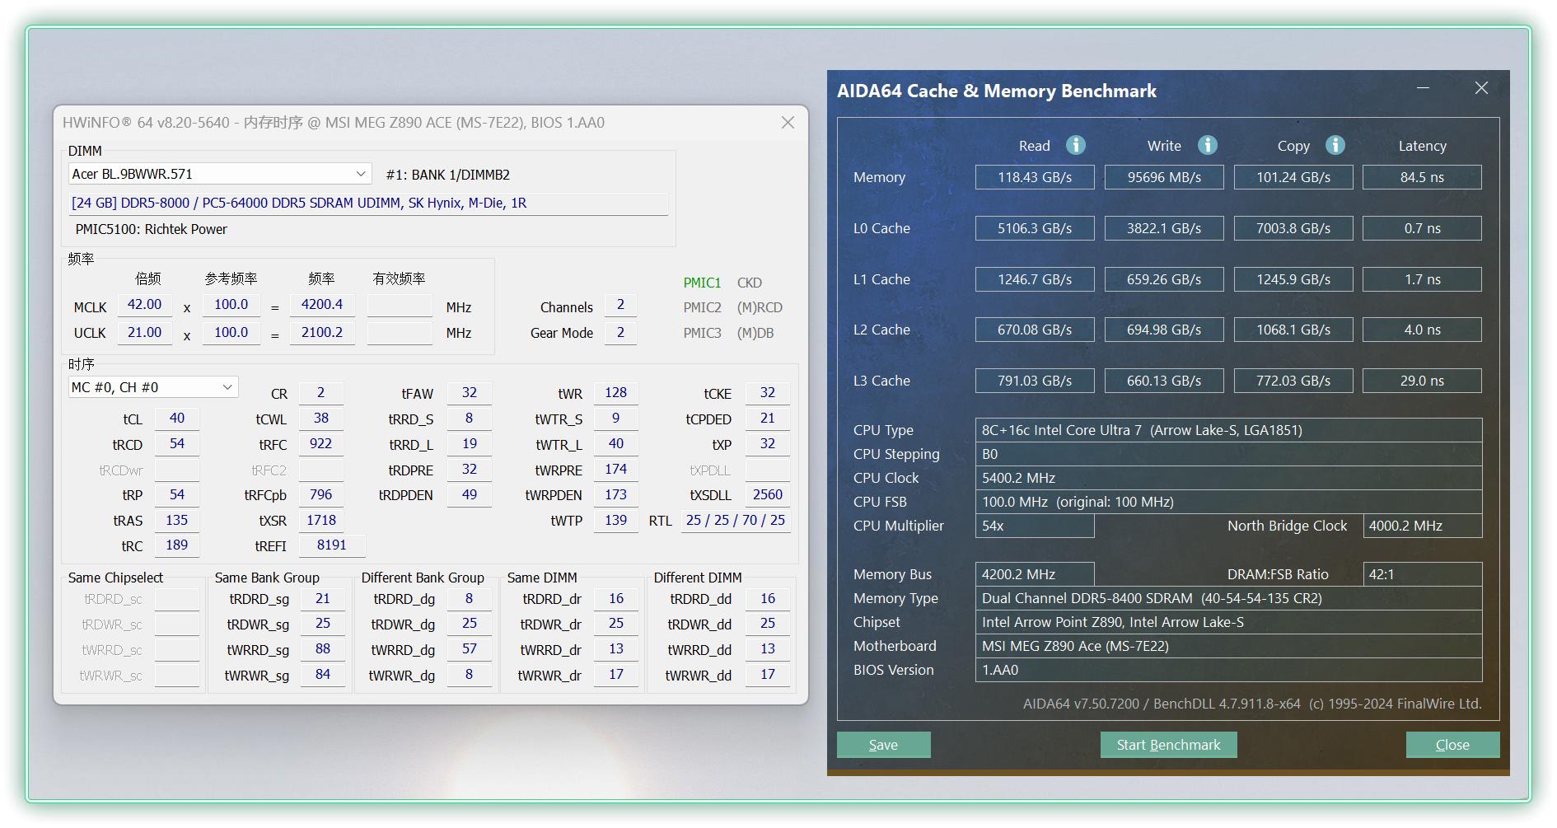Click the tWRRD_dg value 57
Image resolution: width=1557 pixels, height=828 pixels.
point(470,649)
